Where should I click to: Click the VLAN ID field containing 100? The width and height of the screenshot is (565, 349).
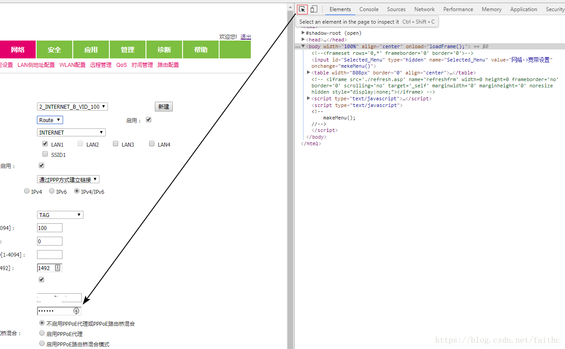50,228
